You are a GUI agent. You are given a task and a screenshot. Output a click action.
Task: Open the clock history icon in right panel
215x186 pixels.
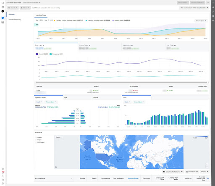pyautogui.click(x=213, y=16)
